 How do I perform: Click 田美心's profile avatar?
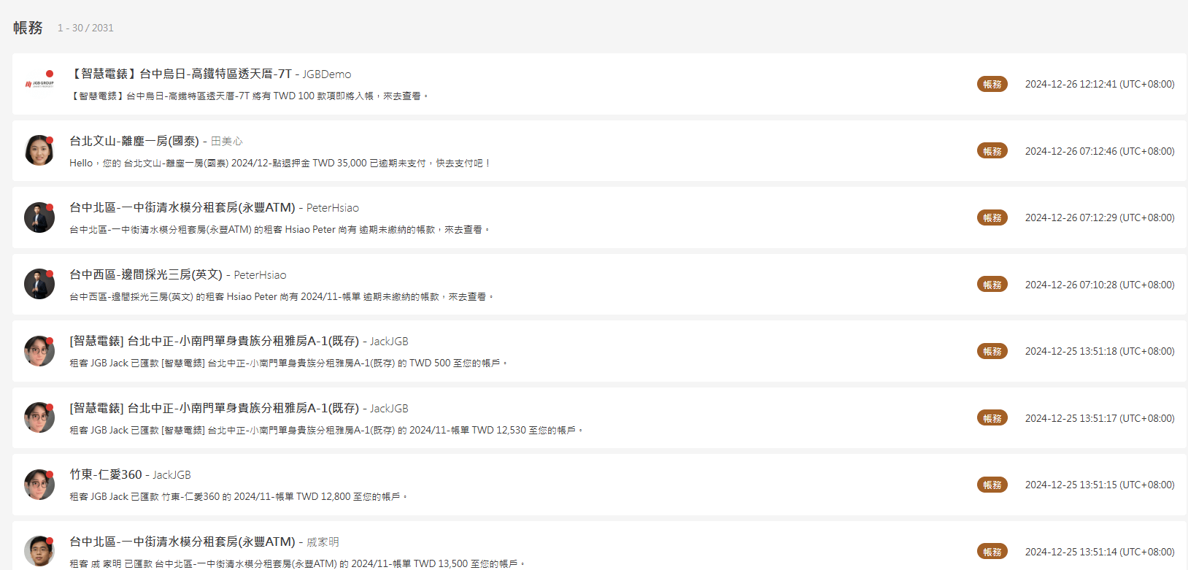[39, 150]
